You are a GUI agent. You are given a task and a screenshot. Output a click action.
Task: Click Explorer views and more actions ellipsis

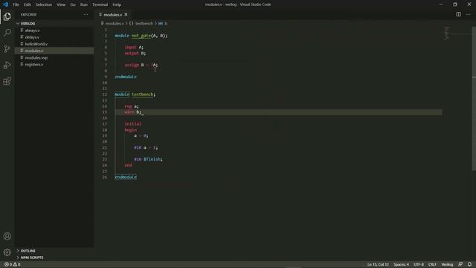(x=86, y=15)
